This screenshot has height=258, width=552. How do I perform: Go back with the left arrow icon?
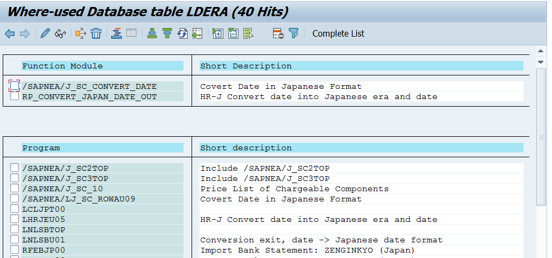[x=10, y=34]
